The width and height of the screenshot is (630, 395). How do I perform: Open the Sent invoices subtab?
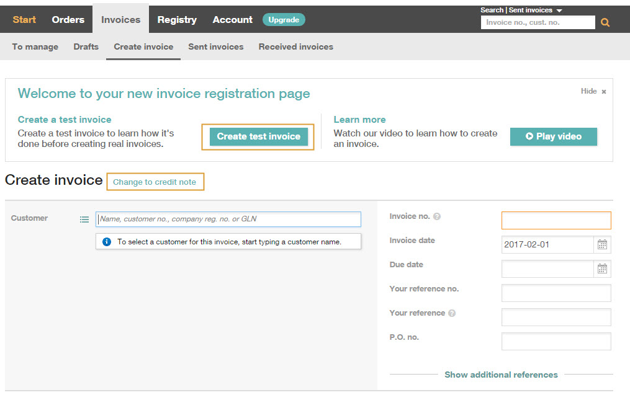pos(216,47)
